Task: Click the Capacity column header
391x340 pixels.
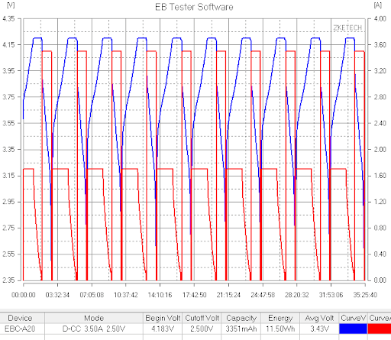Action: click(241, 318)
